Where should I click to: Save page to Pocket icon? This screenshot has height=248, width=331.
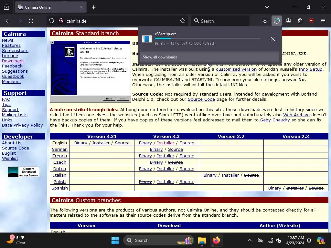pyautogui.click(x=265, y=21)
